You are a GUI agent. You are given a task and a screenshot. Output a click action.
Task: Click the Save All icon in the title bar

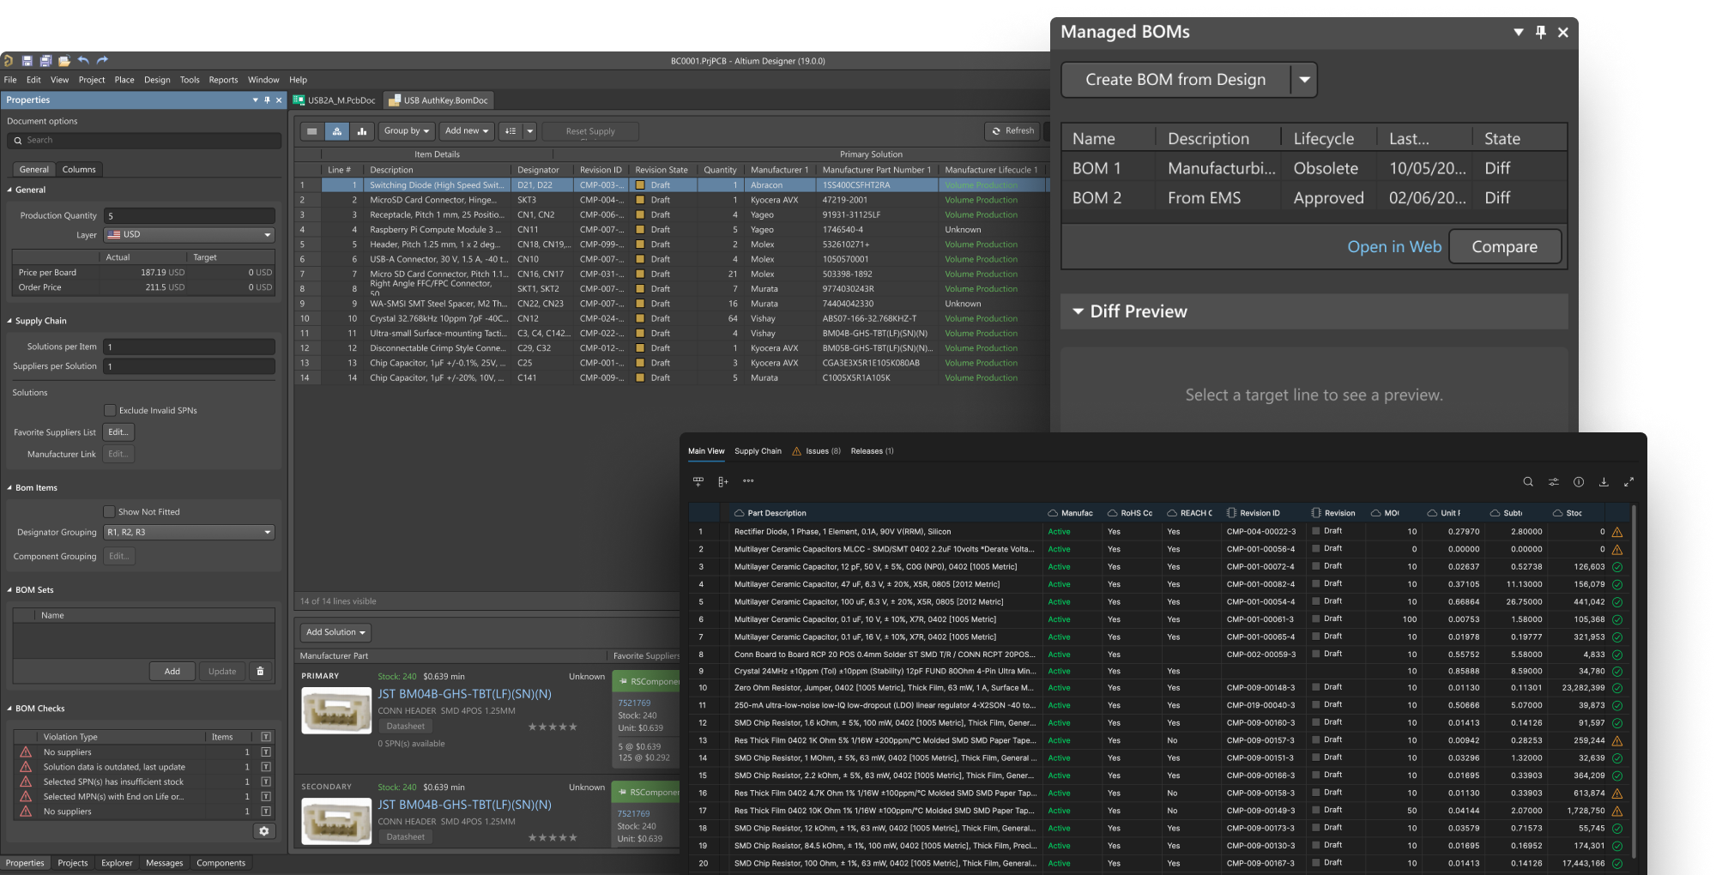pyautogui.click(x=45, y=61)
